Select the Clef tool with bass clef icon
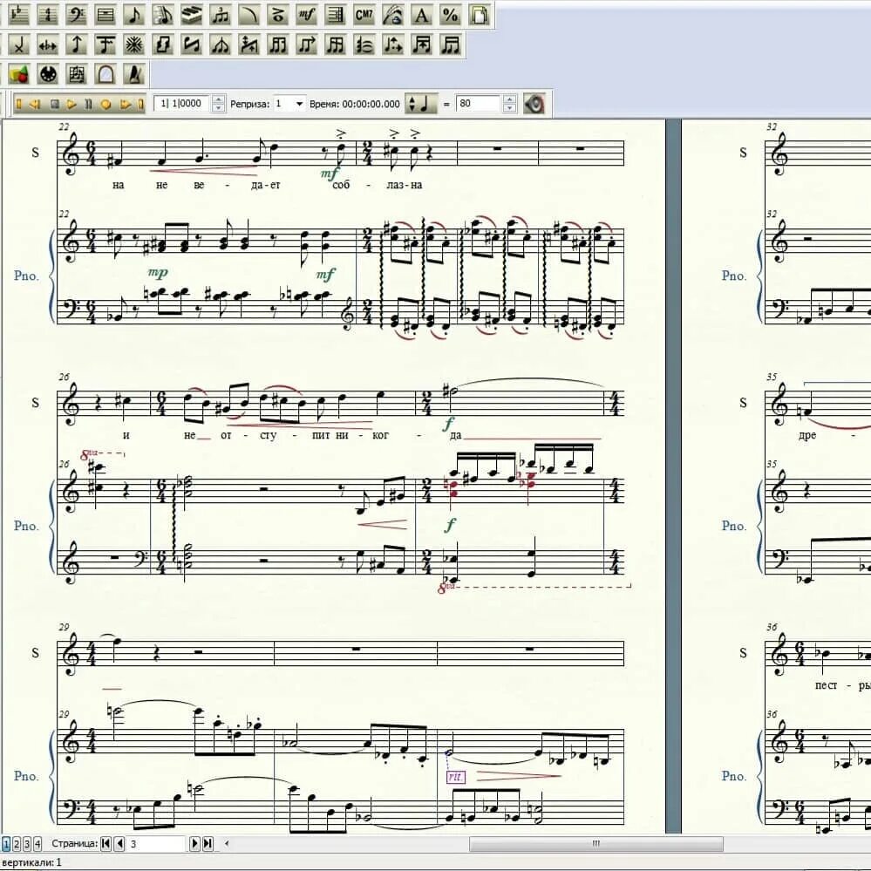Screen dimensions: 871x871 (76, 15)
